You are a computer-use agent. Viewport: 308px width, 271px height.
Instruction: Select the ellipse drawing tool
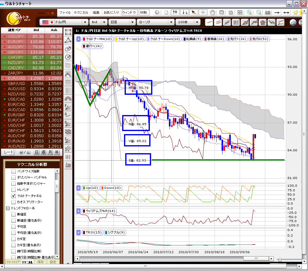[68, 49]
